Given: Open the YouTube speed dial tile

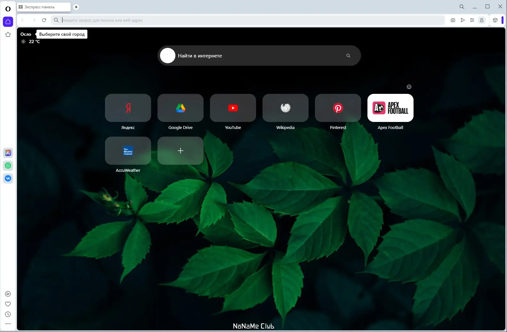Looking at the screenshot, I should (x=233, y=108).
